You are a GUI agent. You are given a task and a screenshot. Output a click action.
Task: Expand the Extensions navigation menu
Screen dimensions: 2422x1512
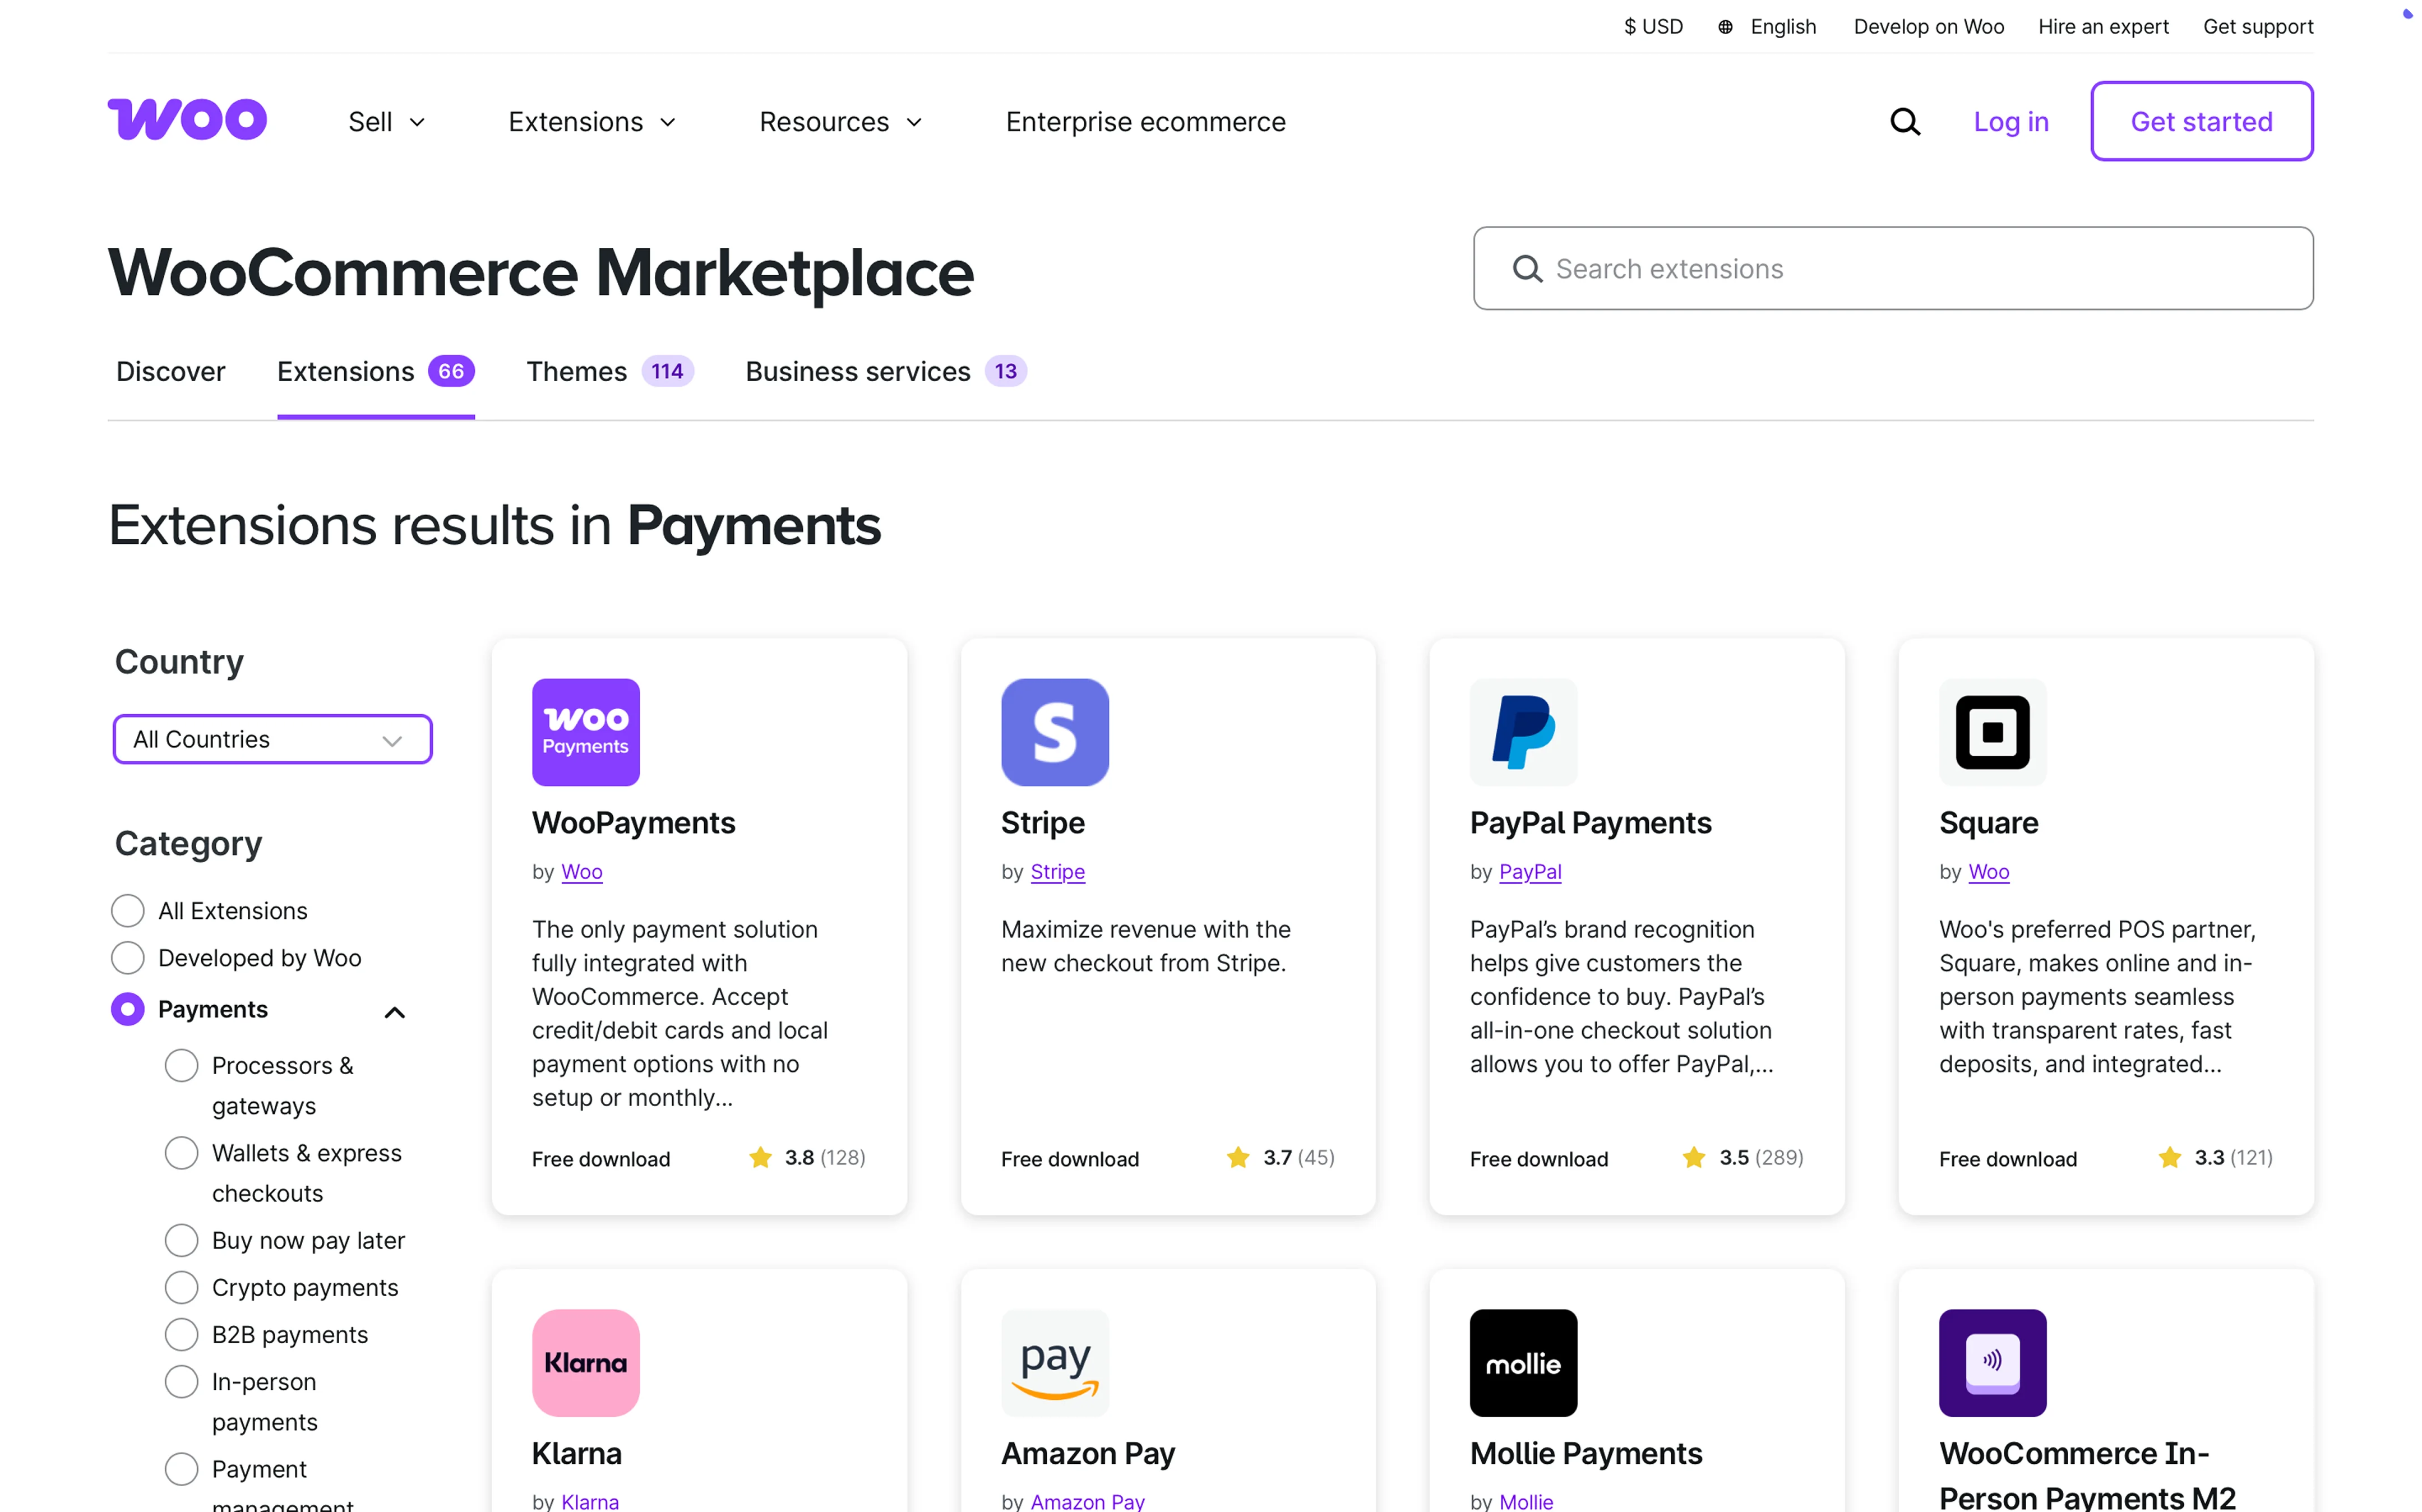(x=593, y=122)
